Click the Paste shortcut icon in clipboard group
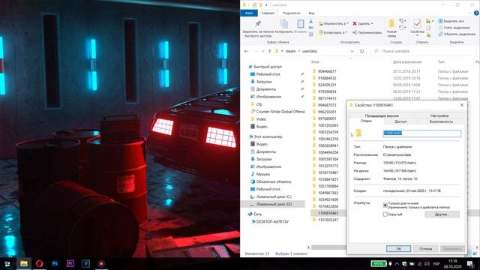This screenshot has height=270, width=480. click(x=311, y=34)
